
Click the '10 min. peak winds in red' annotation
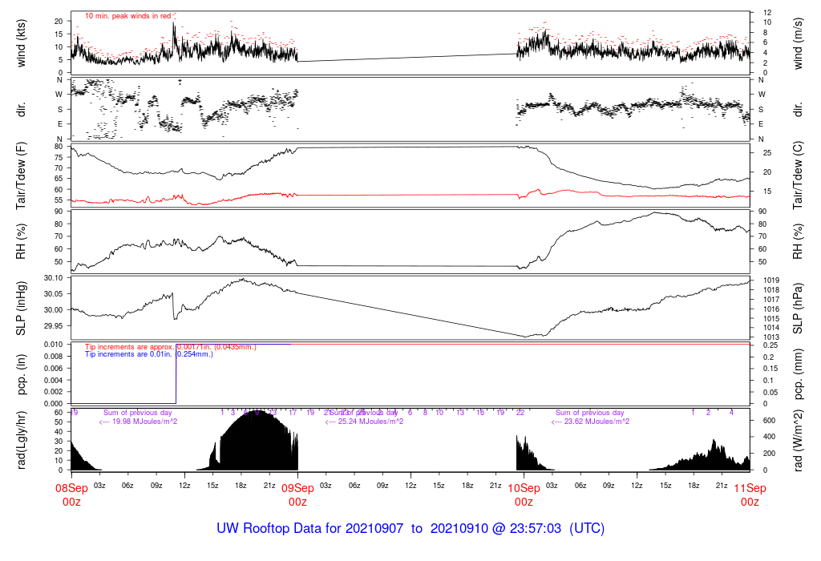(127, 16)
